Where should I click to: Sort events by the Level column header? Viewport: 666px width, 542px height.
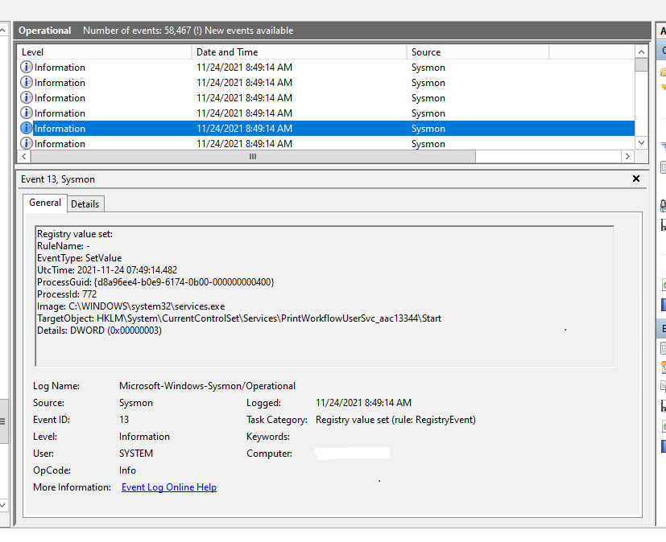(104, 52)
